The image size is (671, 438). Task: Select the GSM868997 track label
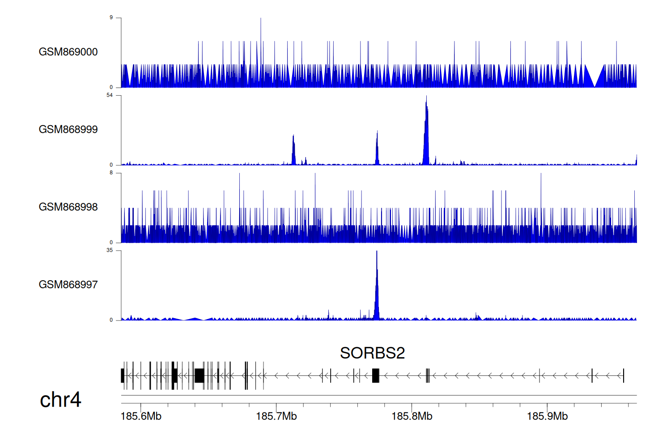pos(68,285)
